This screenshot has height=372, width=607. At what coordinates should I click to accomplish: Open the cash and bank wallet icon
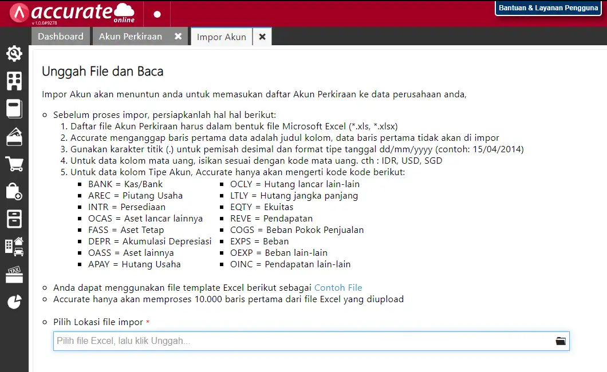(14, 137)
